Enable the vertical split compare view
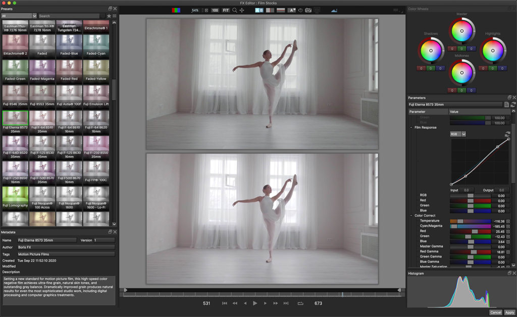Screen dimensions: 517x317 click(270, 10)
